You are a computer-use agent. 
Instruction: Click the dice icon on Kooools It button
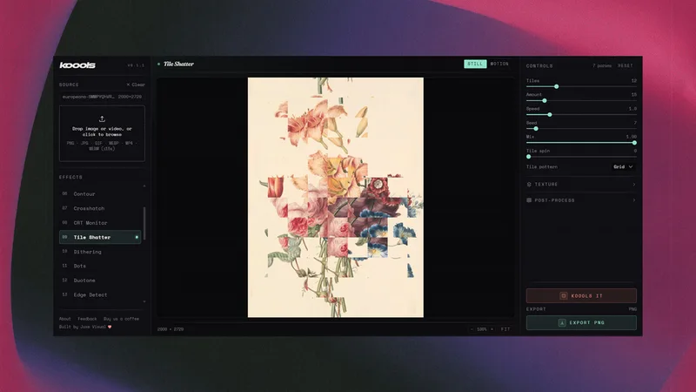563,295
